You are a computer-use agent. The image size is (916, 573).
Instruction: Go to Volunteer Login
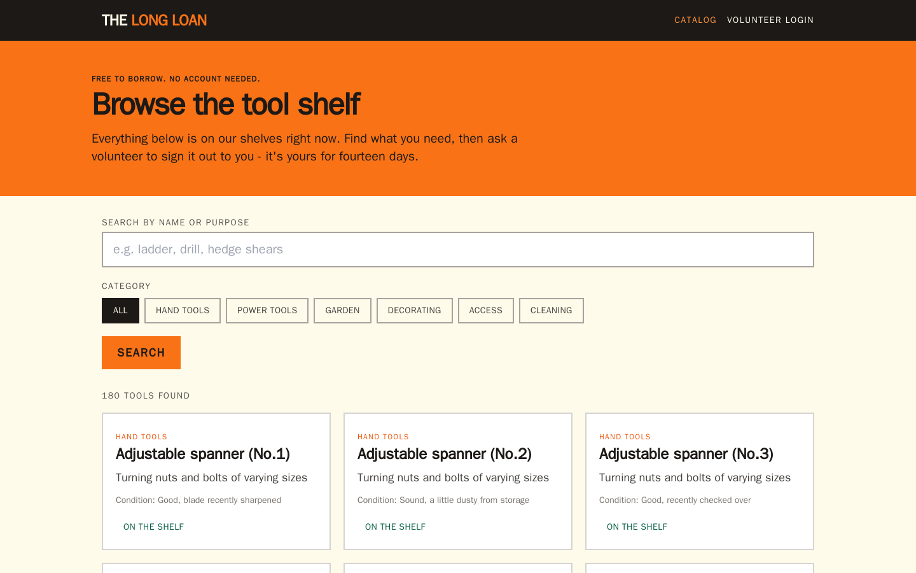(770, 20)
